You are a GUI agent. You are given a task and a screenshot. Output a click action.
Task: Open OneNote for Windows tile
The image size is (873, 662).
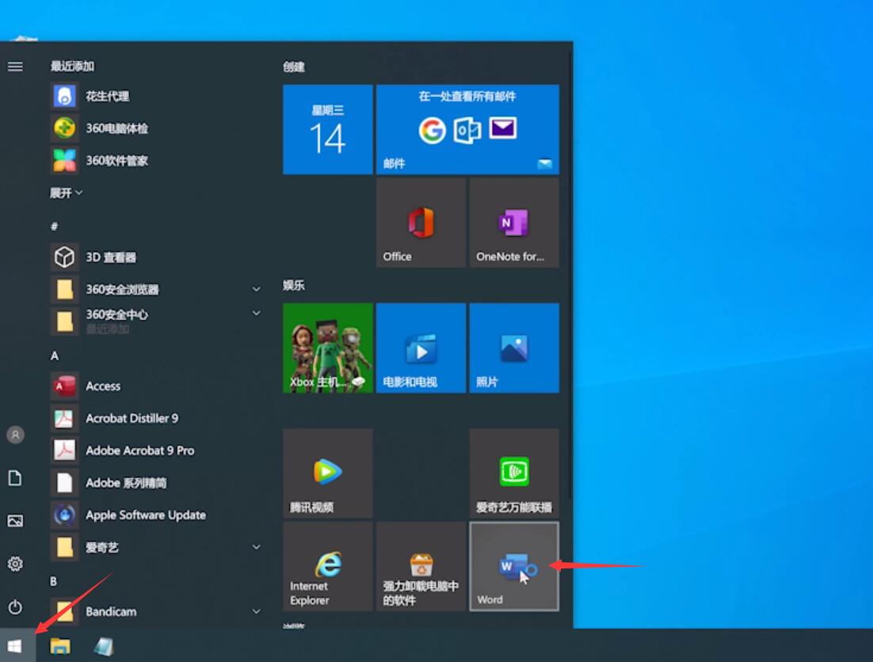click(514, 223)
